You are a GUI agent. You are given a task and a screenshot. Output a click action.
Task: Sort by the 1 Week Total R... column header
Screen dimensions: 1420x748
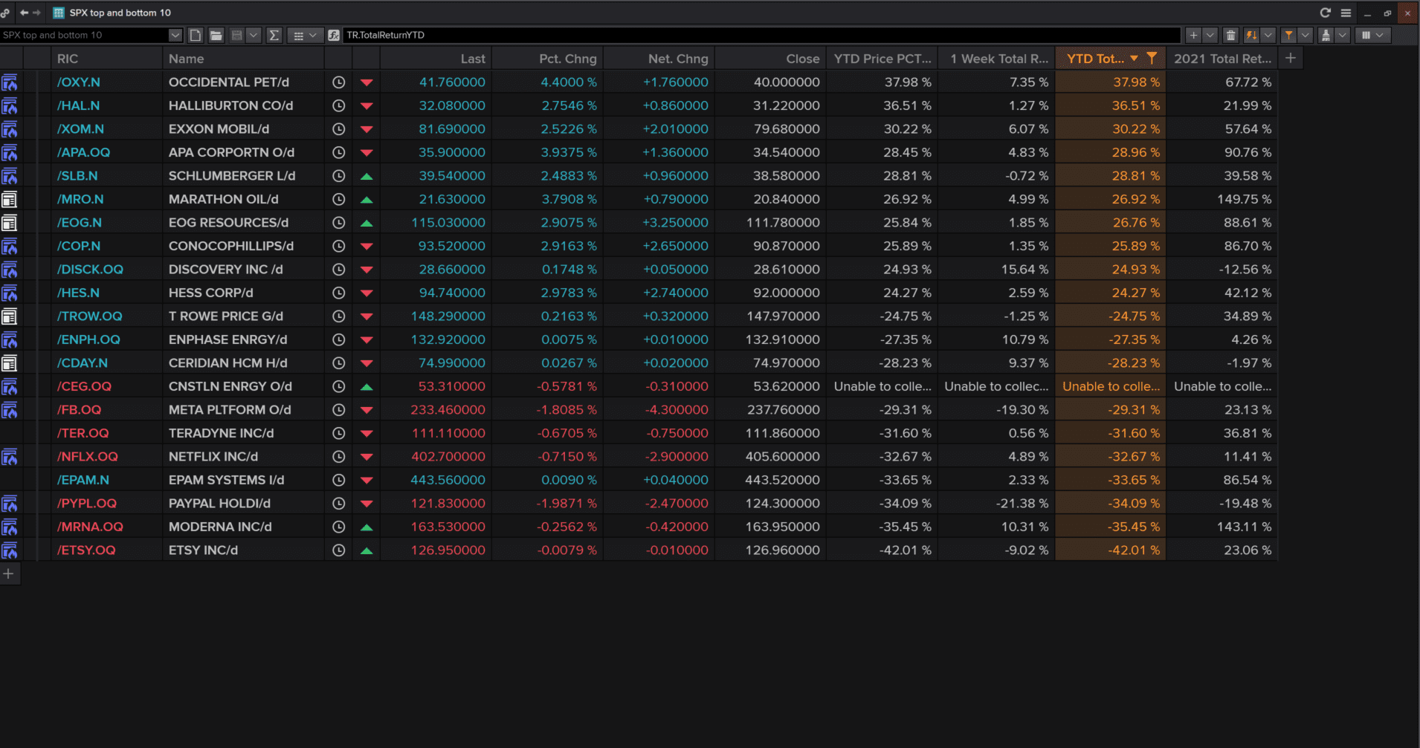[996, 59]
